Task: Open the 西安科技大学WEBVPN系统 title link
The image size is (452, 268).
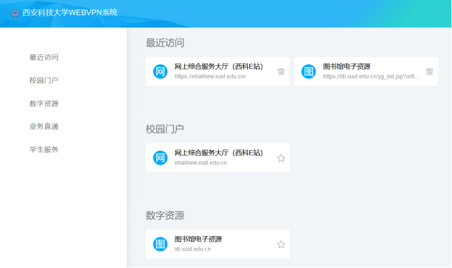Action: tap(70, 12)
